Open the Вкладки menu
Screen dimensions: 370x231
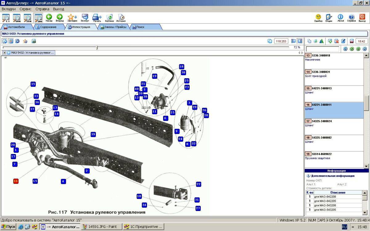coord(9,9)
